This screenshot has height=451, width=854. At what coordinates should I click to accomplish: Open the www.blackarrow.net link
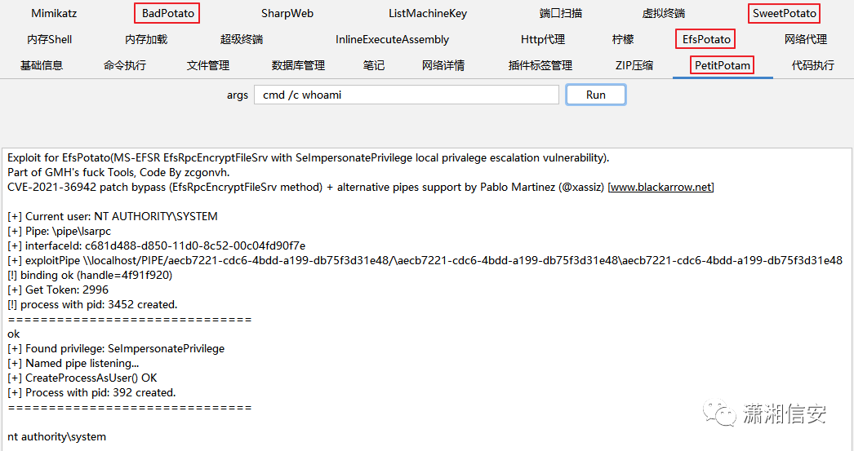661,187
